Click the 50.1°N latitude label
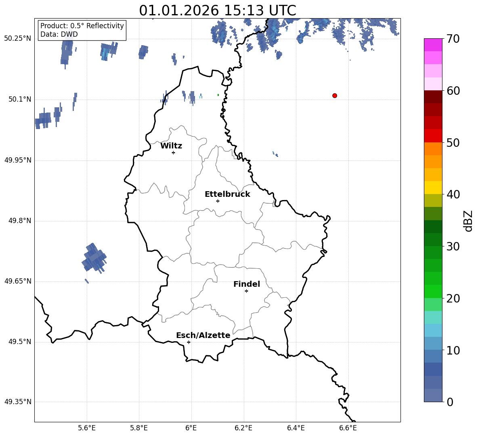 click(x=20, y=99)
